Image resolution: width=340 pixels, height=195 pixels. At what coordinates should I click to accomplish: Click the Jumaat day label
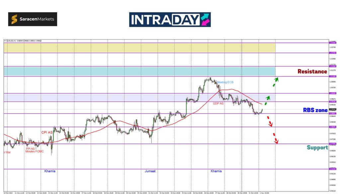pyautogui.click(x=150, y=171)
